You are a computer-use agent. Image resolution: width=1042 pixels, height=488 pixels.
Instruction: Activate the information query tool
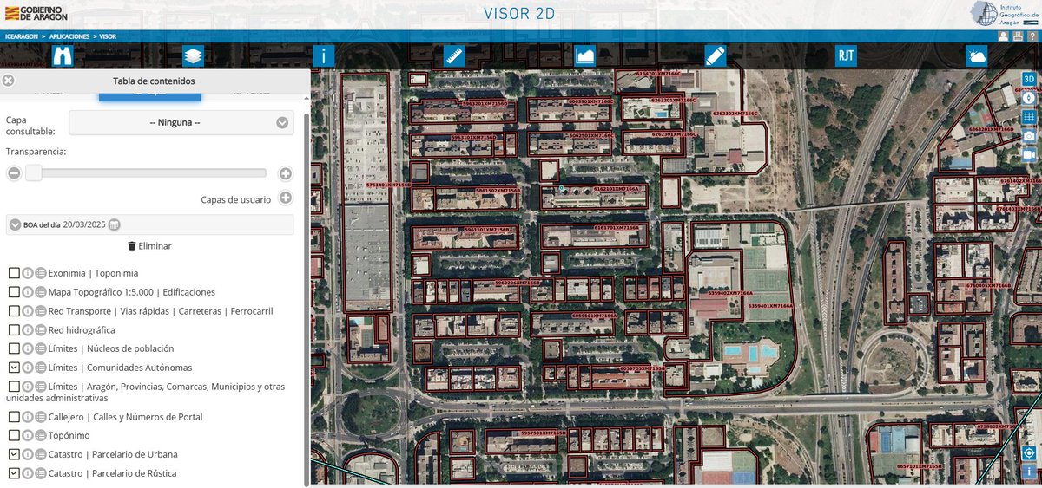coord(323,56)
